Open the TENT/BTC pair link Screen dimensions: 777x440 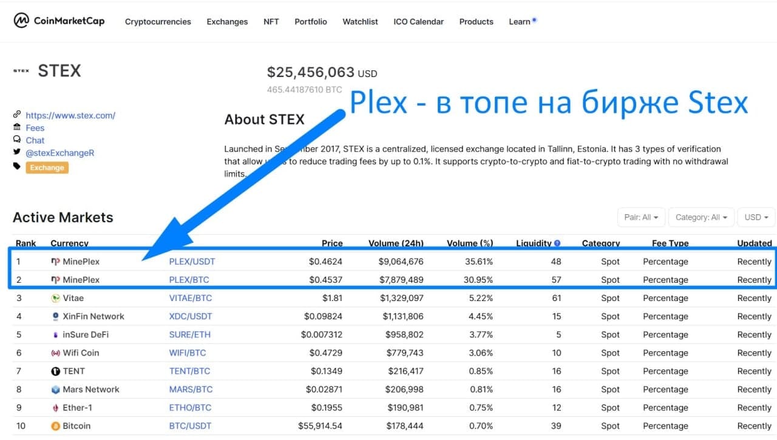tap(189, 371)
